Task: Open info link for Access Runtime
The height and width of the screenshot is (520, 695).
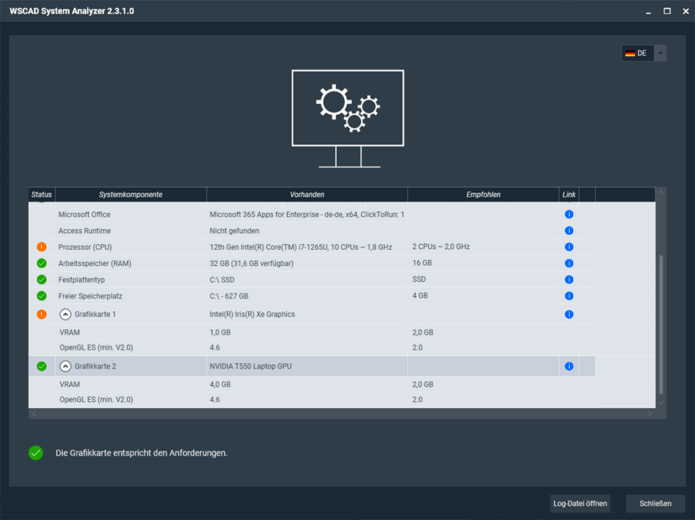Action: pyautogui.click(x=569, y=231)
